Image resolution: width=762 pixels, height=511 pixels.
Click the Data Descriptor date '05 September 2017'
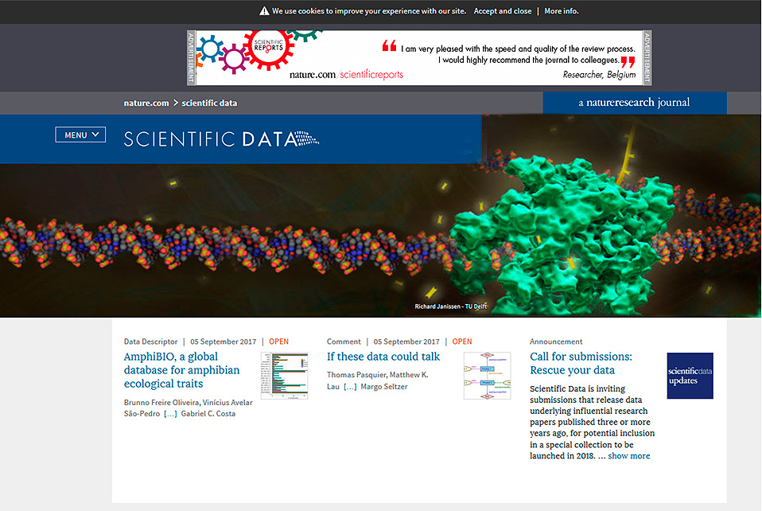click(223, 341)
